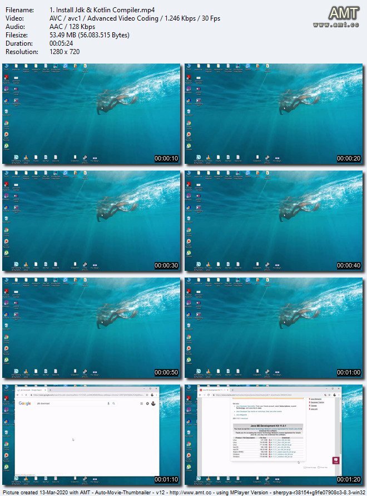
Task: Click Recycle Bin icon in the 00:00:20 frame
Action: [189, 113]
